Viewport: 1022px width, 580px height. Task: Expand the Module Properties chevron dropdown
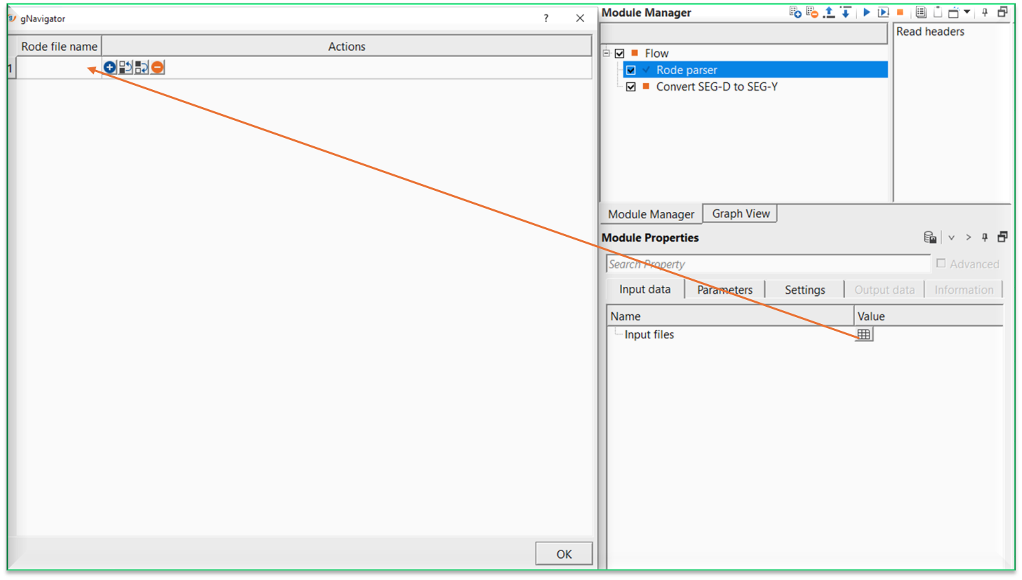pyautogui.click(x=952, y=237)
